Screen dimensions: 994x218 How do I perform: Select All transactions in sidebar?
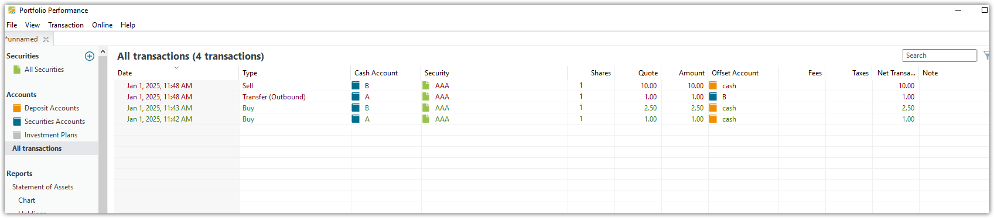click(x=37, y=148)
